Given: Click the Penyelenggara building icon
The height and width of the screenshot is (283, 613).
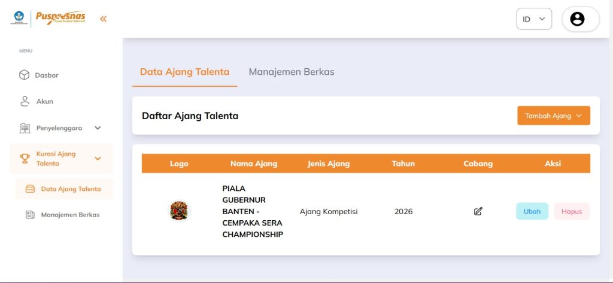Looking at the screenshot, I should [x=25, y=127].
